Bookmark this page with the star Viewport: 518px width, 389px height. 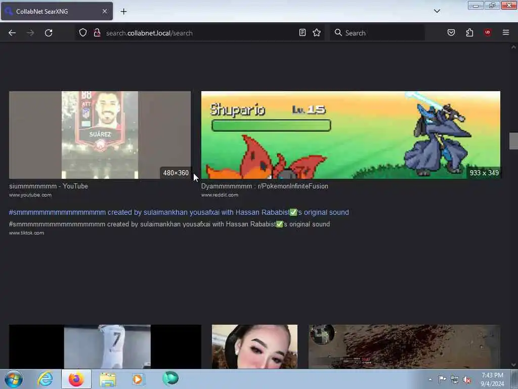[x=317, y=32]
